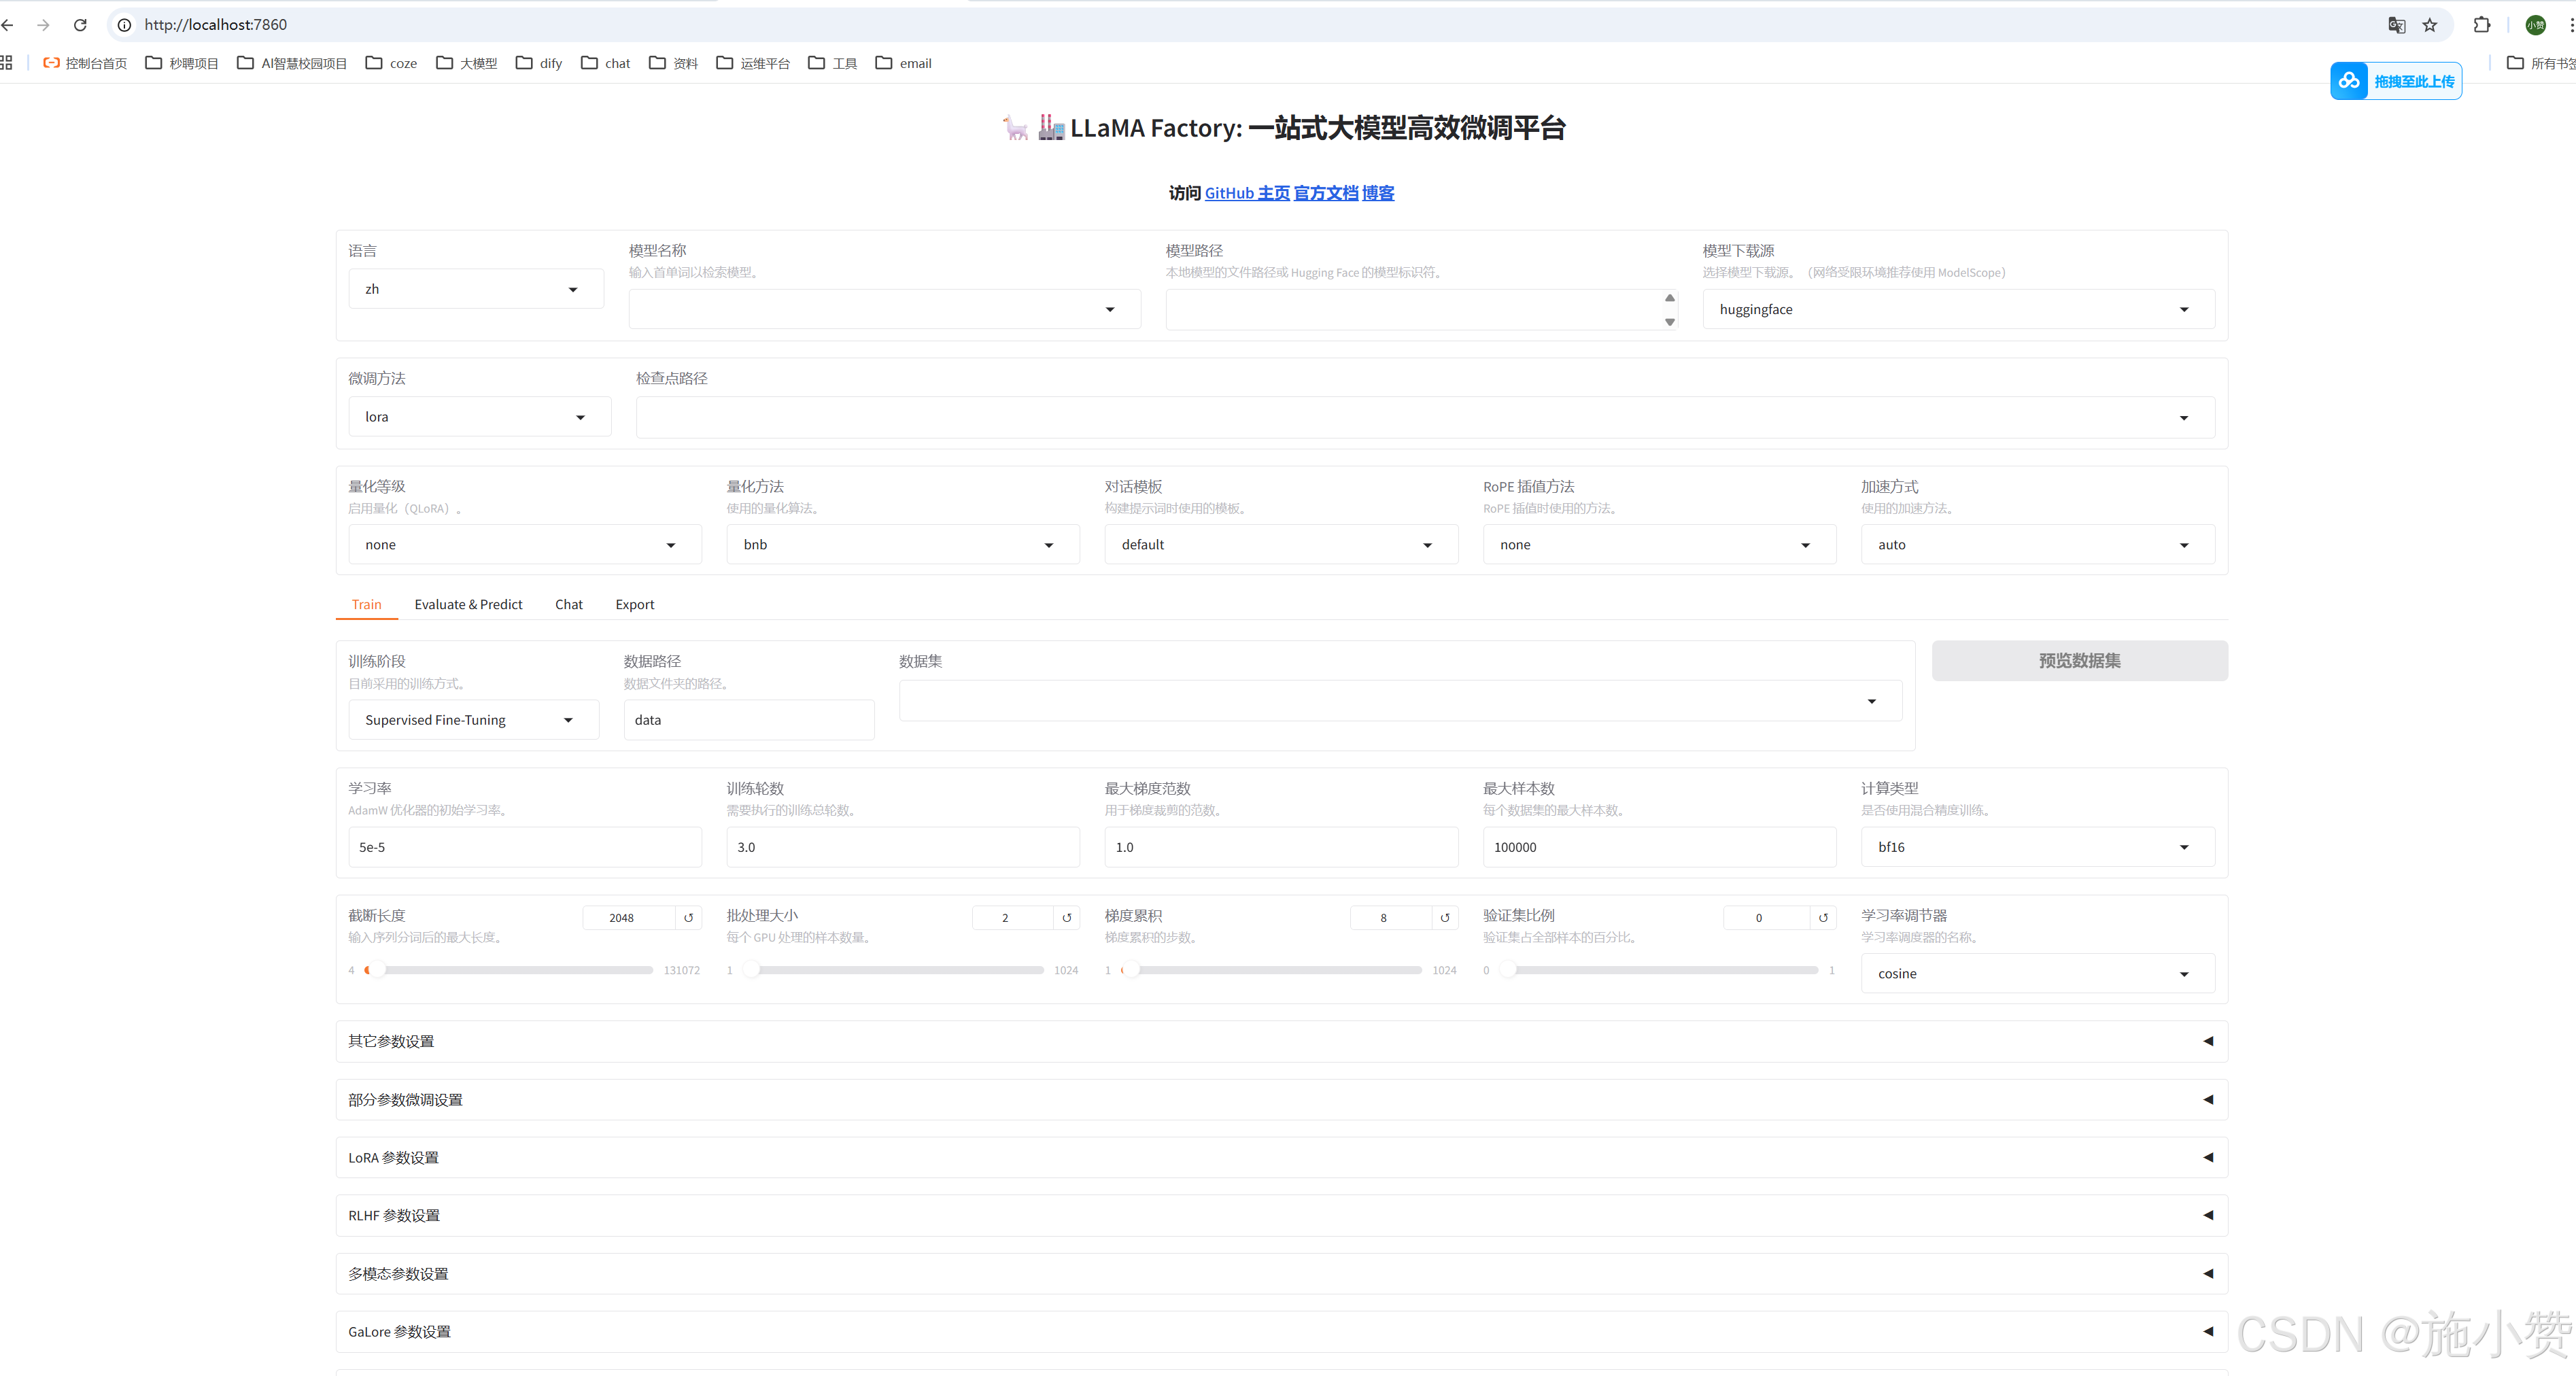This screenshot has width=2576, height=1376.
Task: Open the 博客 link
Action: [1377, 193]
